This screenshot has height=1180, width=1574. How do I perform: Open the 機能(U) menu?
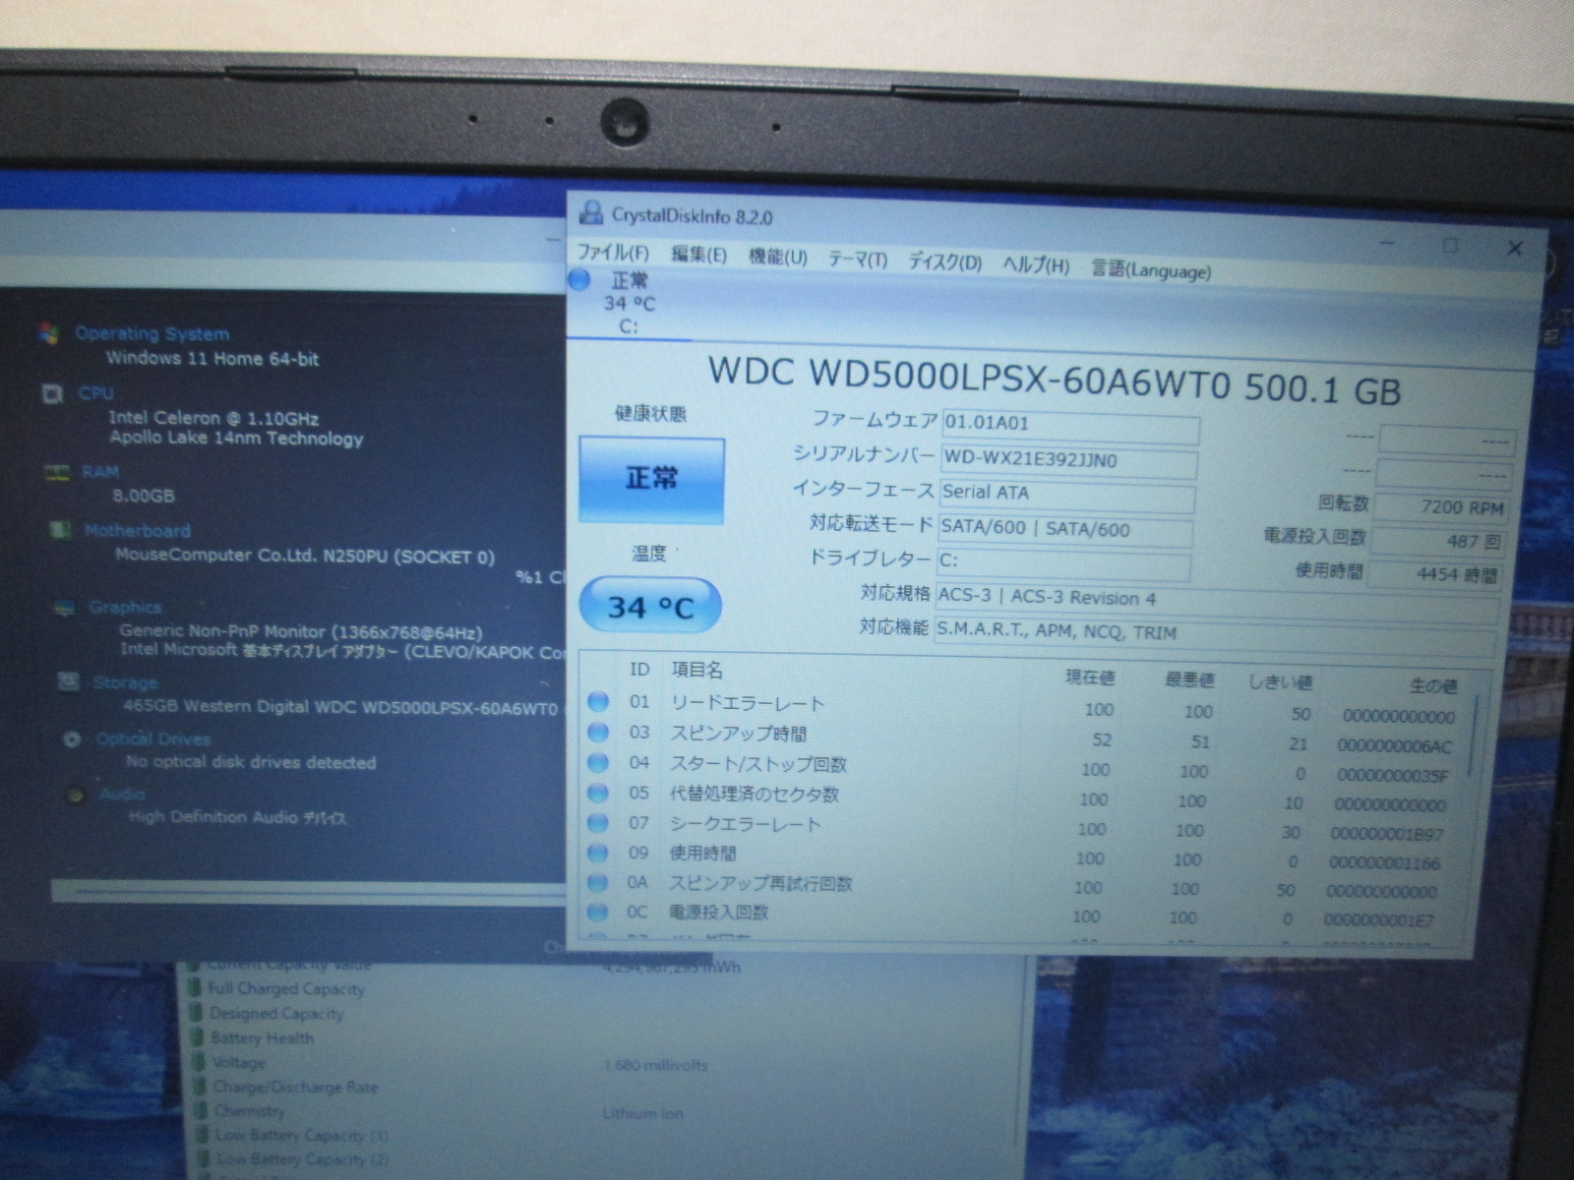777,257
